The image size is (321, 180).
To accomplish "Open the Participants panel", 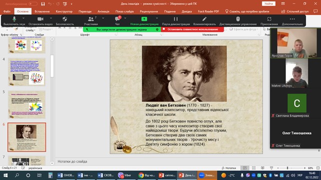I will click(x=91, y=21).
